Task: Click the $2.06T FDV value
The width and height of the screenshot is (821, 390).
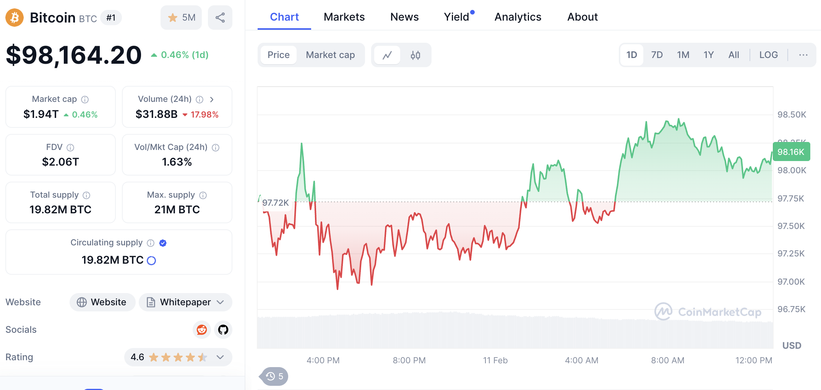Action: pyautogui.click(x=60, y=162)
